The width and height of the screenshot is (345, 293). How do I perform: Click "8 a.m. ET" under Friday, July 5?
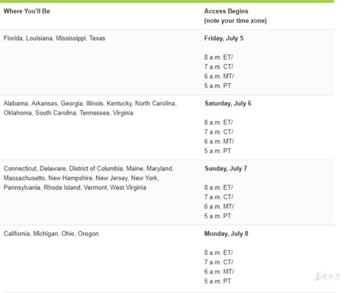(218, 57)
